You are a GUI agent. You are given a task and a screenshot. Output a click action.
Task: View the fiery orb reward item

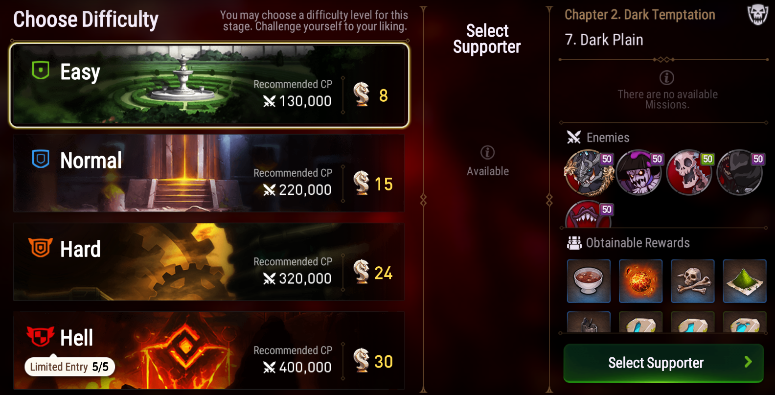pyautogui.click(x=640, y=281)
